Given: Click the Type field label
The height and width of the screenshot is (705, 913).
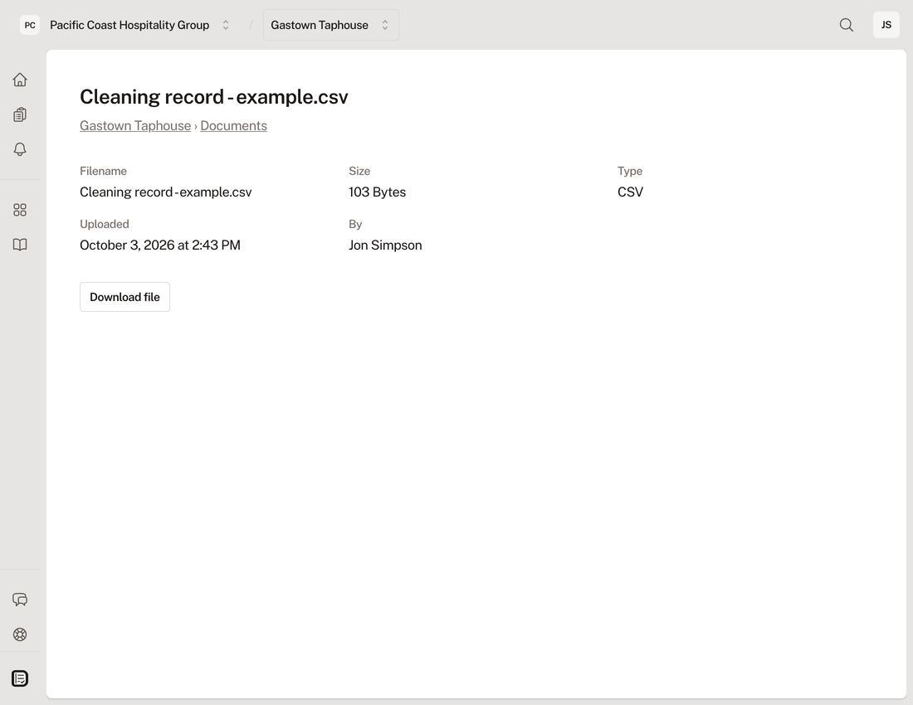Looking at the screenshot, I should (629, 171).
